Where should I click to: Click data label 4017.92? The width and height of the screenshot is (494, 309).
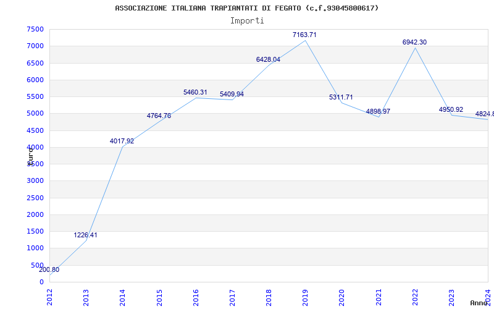tap(122, 142)
